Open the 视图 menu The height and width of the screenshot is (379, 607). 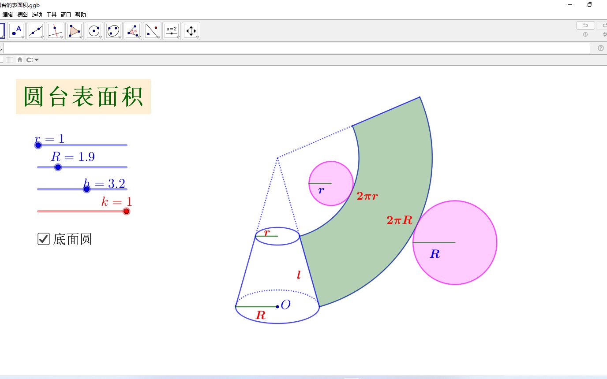(x=22, y=15)
